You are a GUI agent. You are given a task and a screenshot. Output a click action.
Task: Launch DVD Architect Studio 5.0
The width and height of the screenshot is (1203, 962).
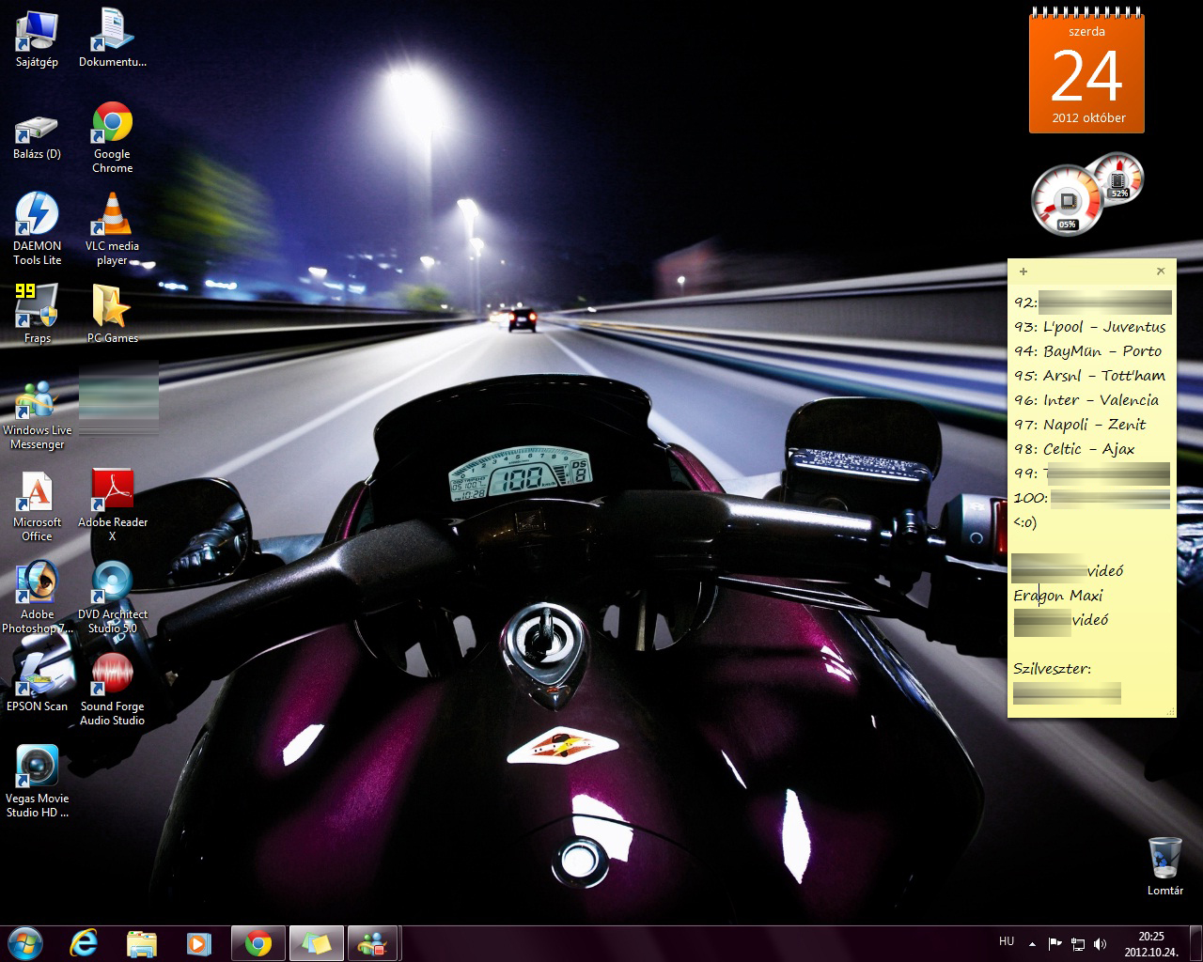pos(112,597)
